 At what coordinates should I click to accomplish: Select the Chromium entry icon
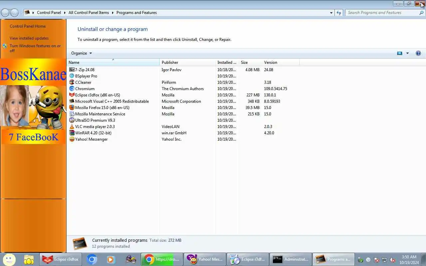coord(72,89)
